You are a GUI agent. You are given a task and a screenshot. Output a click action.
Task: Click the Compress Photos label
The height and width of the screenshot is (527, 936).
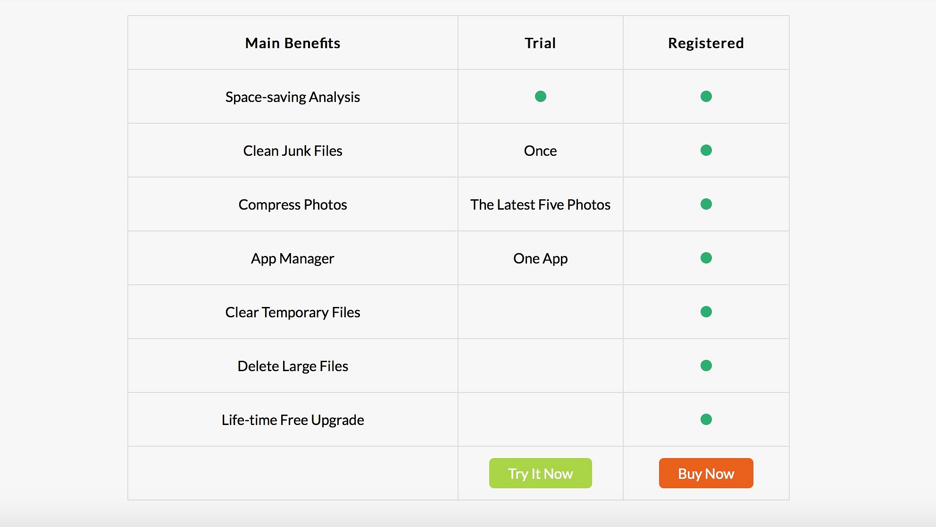tap(292, 204)
